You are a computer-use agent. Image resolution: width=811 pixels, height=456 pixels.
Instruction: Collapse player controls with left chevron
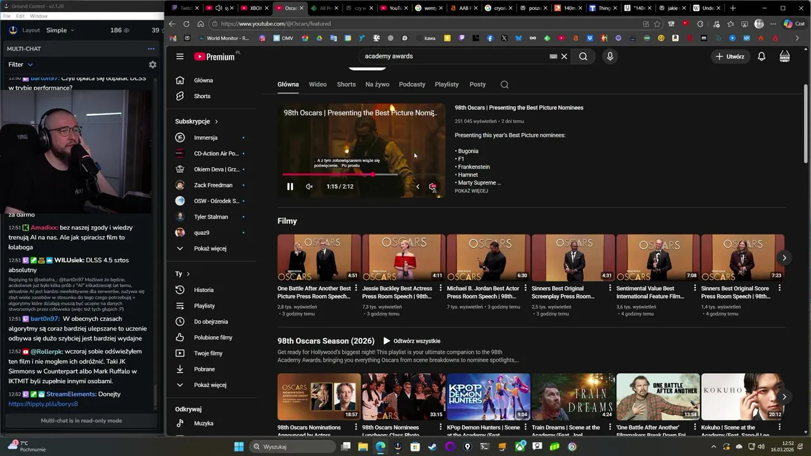click(x=418, y=186)
